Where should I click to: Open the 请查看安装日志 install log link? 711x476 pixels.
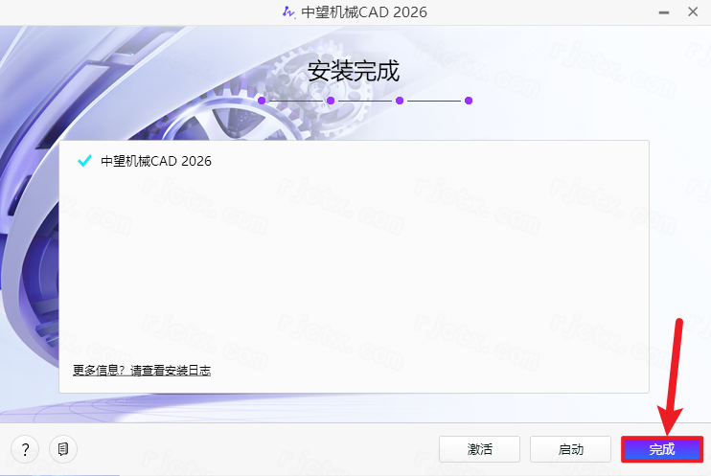coord(171,371)
